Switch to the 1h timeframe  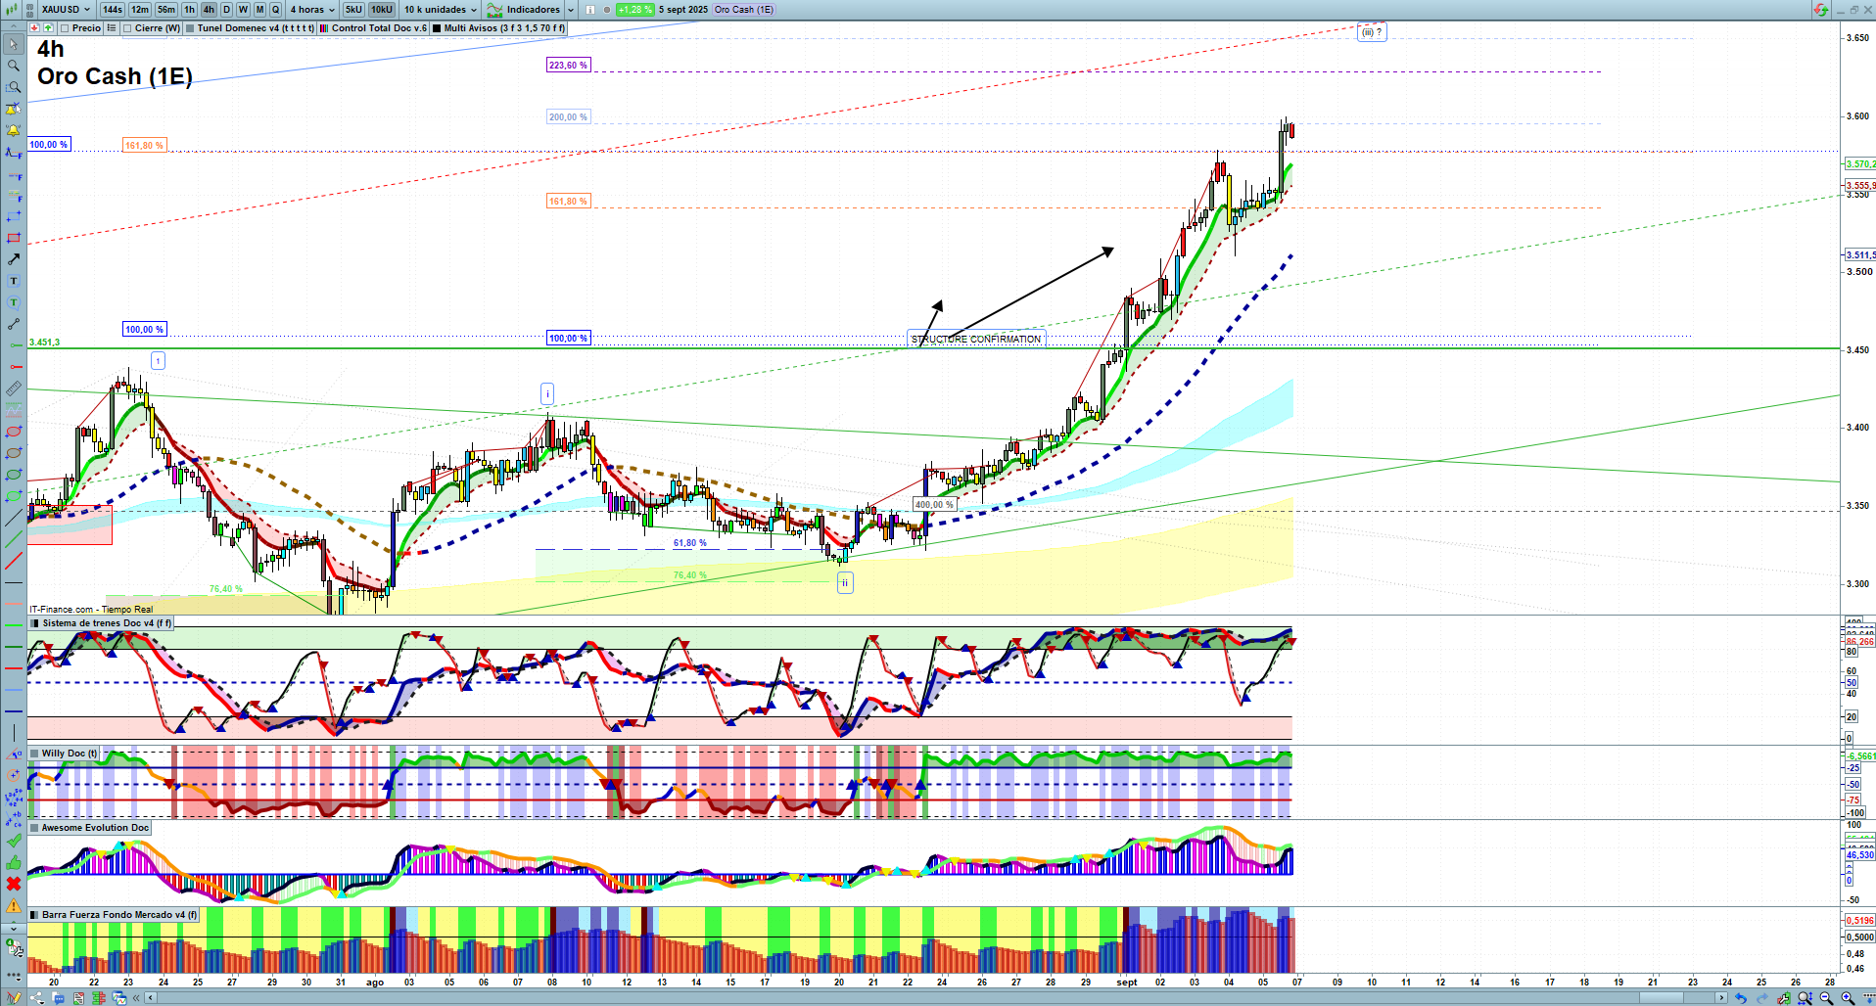point(190,10)
